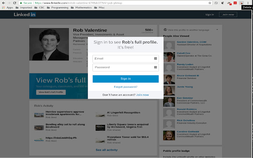Open the Misc bookmarks folder
253x158 pixels.
99,8
